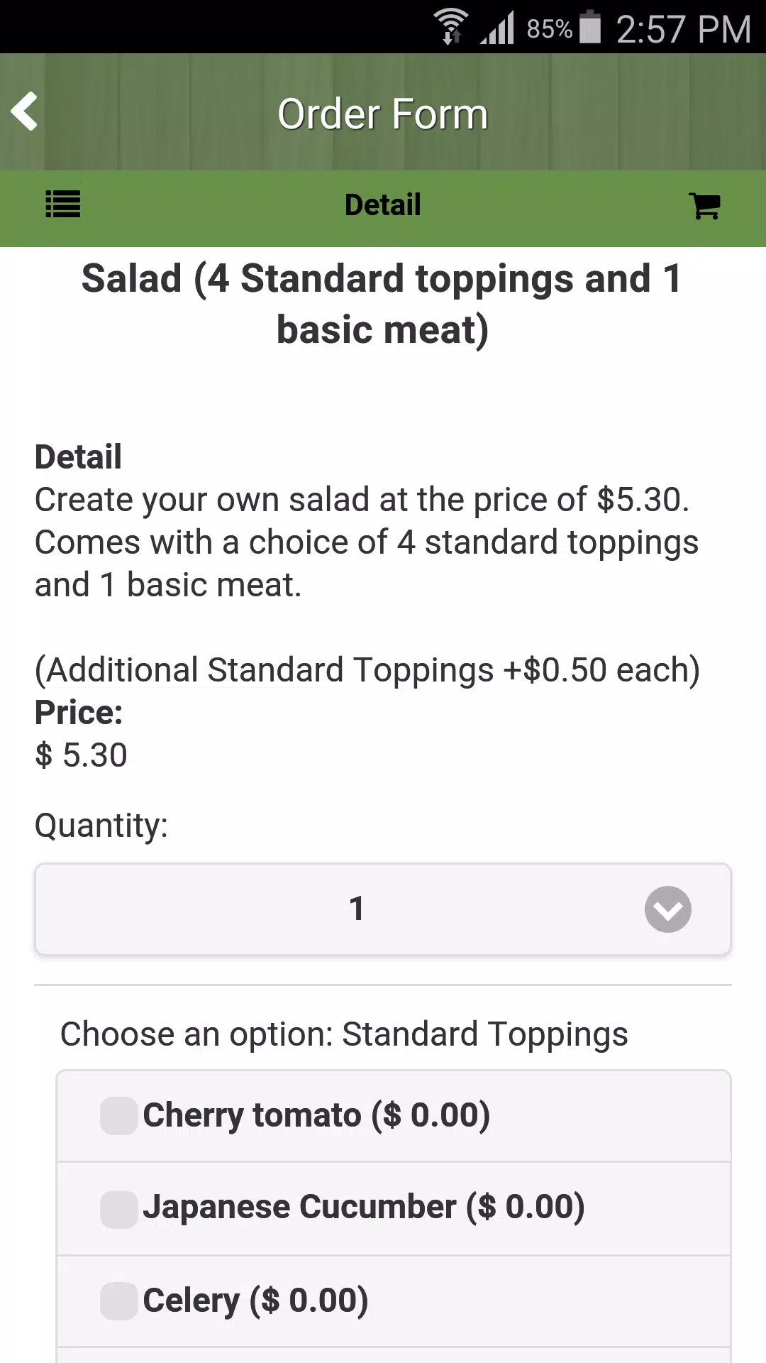Check the Japanese Cucumber checkbox
This screenshot has height=1363, width=766.
119,1209
